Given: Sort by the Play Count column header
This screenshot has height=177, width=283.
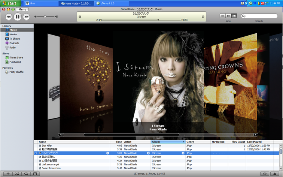Looking at the screenshot, I should coord(237,142).
